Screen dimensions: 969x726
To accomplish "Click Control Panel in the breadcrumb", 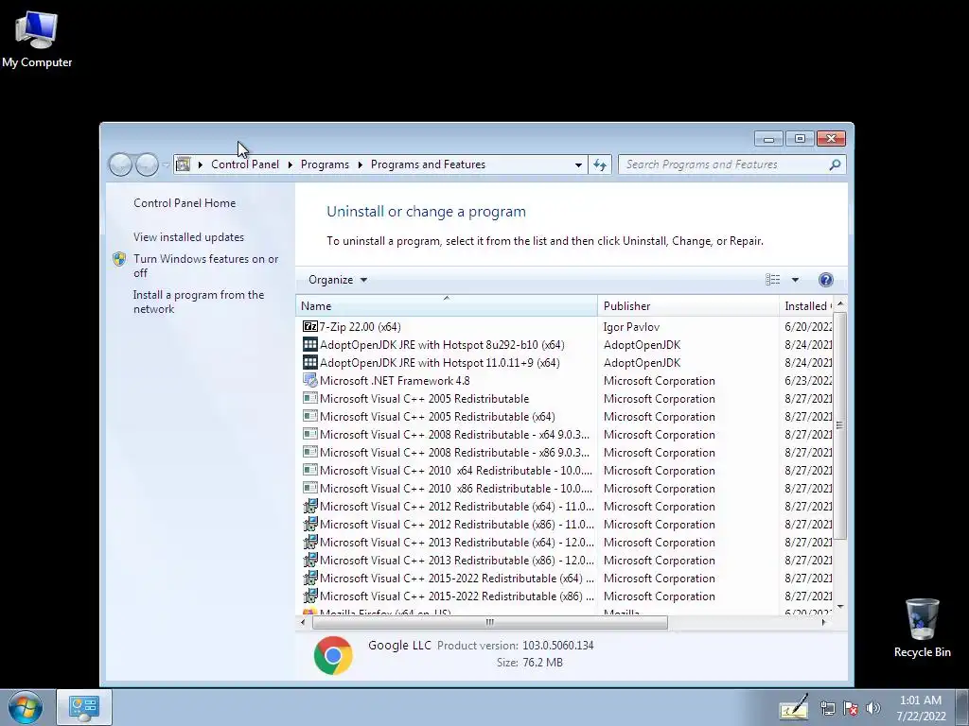I will coord(245,164).
